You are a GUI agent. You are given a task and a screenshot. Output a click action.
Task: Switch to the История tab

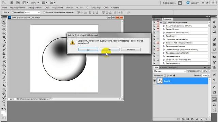coord(157,19)
